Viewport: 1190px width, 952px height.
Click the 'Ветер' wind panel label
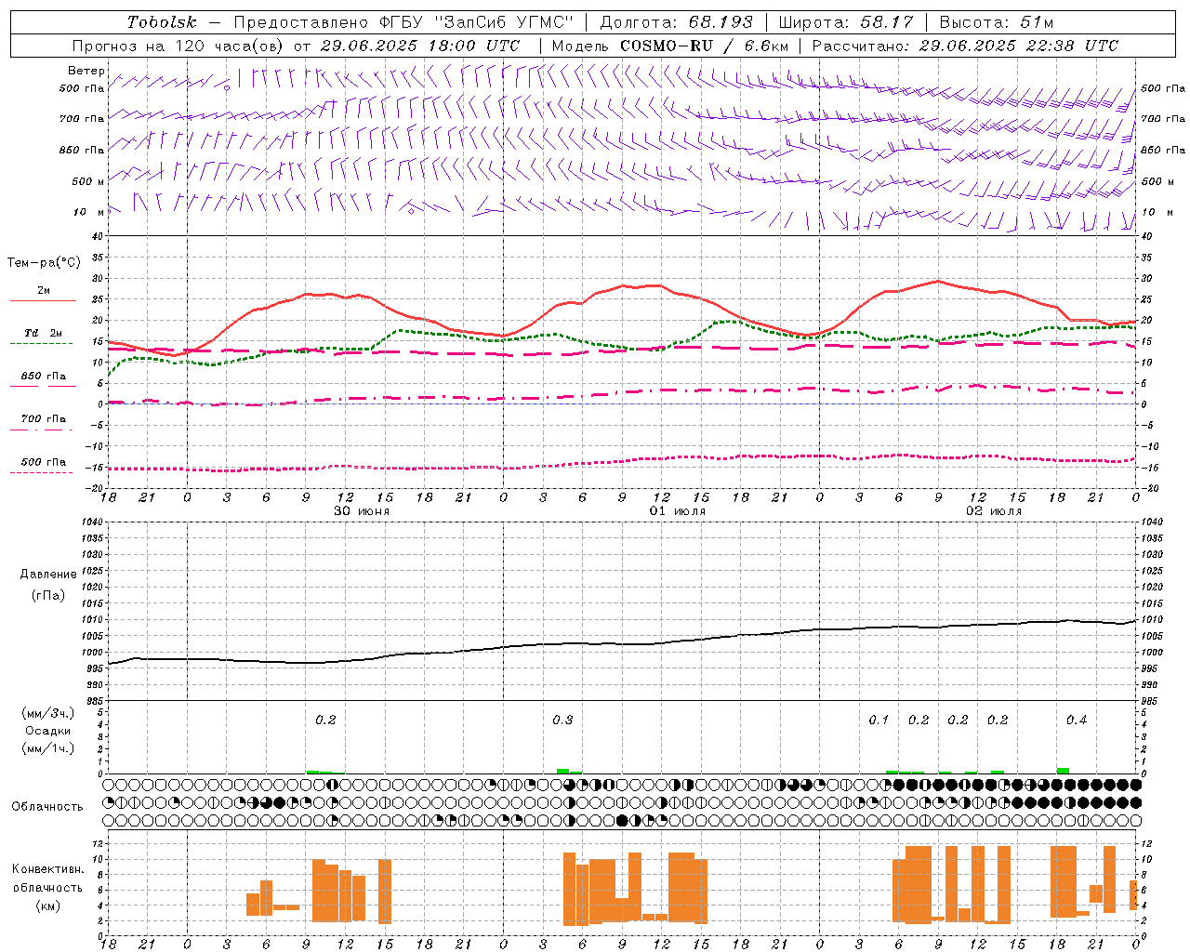[x=86, y=71]
